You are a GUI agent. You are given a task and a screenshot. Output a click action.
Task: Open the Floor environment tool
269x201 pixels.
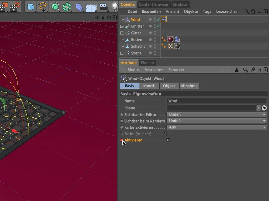pos(91,7)
